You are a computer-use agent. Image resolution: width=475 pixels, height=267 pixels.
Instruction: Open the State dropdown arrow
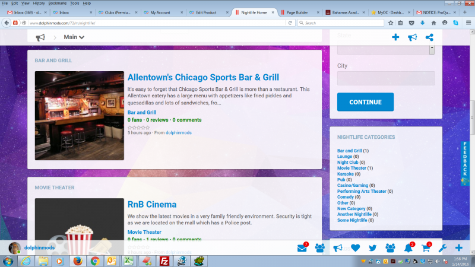click(x=432, y=50)
